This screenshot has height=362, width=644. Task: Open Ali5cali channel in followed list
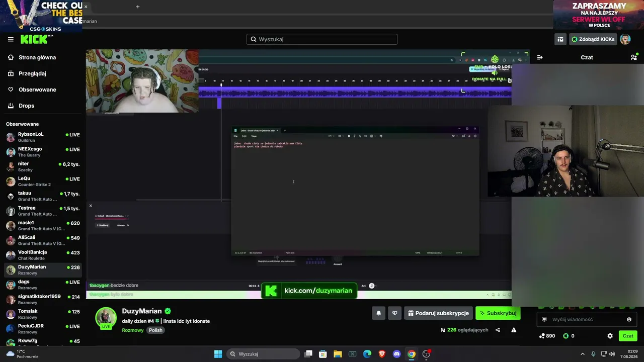coord(43,240)
